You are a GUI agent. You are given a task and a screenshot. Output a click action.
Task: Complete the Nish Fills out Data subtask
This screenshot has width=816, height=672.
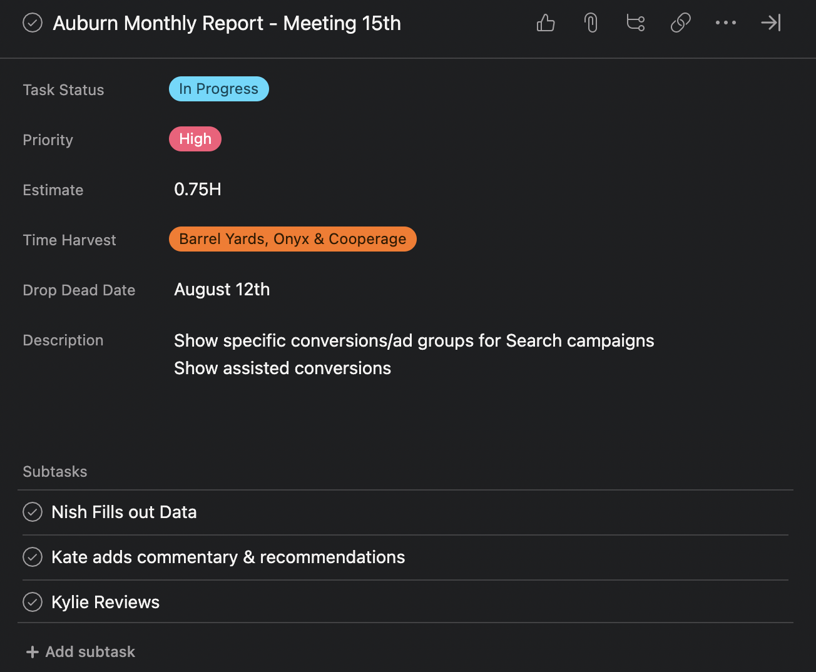pos(33,512)
